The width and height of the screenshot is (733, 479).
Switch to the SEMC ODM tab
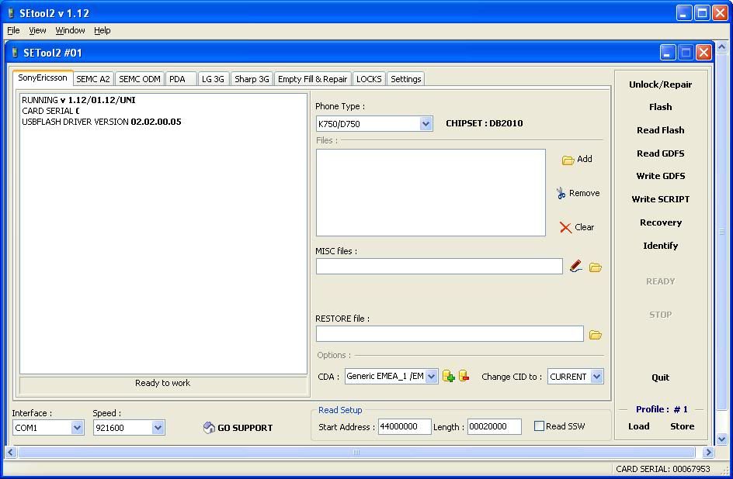[x=139, y=79]
